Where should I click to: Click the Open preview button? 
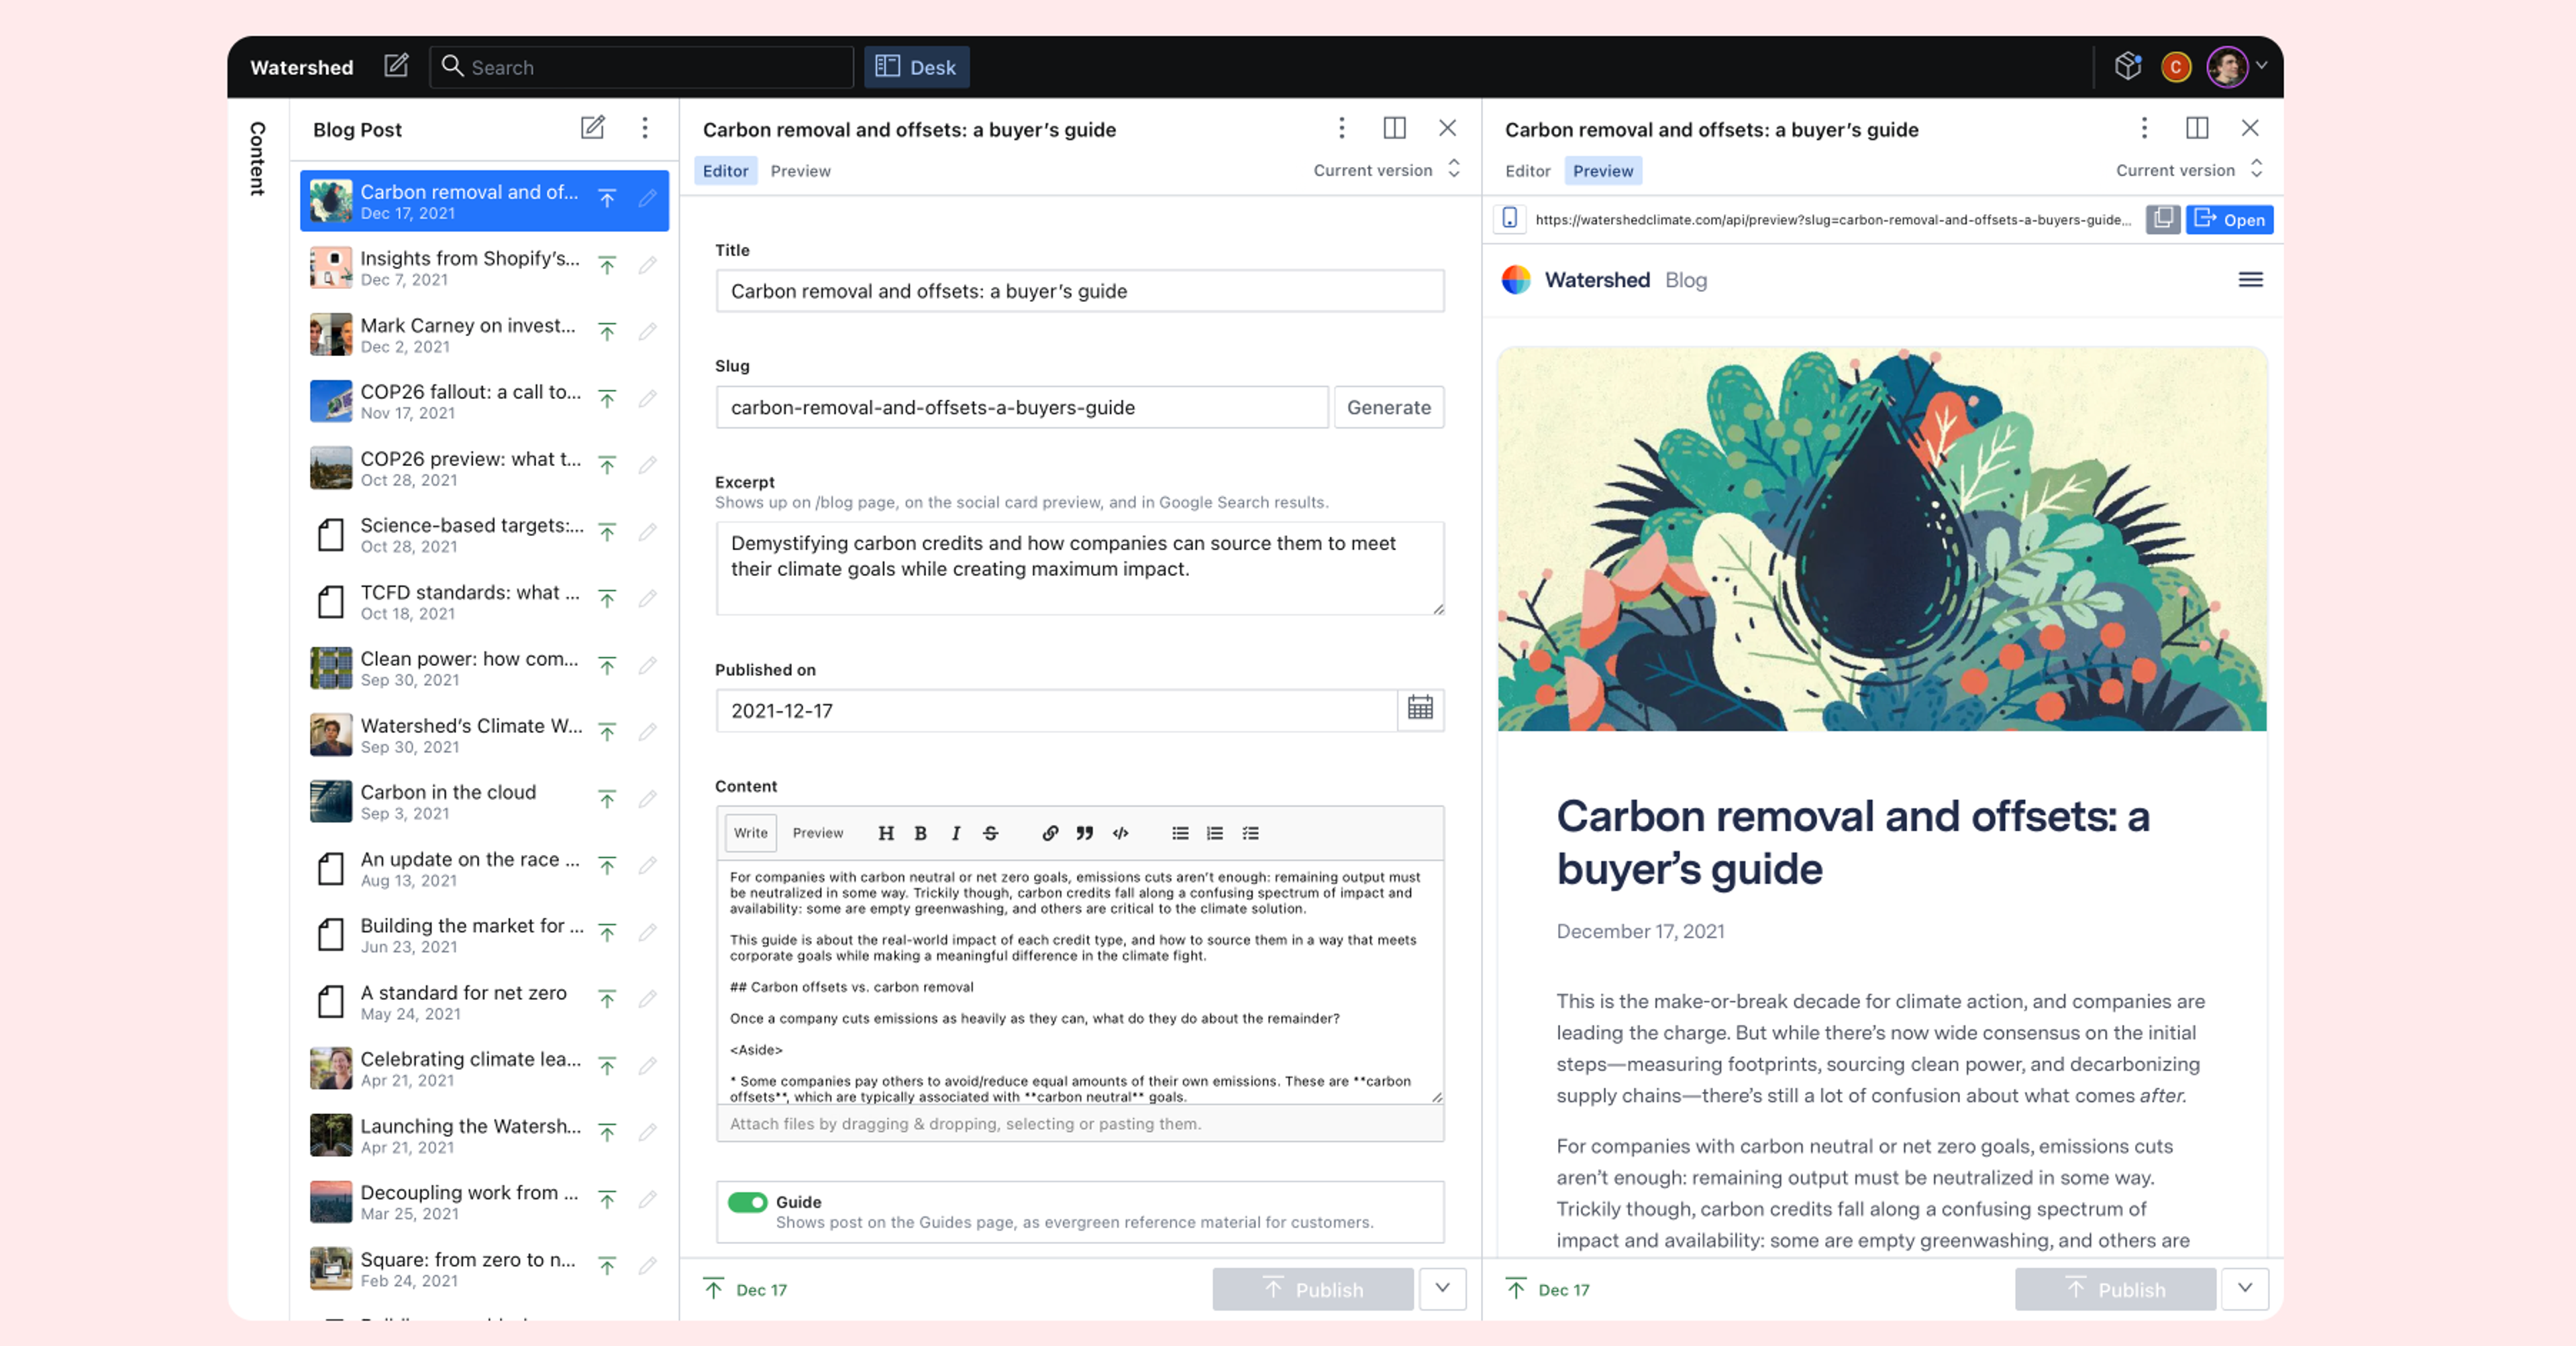(2229, 219)
